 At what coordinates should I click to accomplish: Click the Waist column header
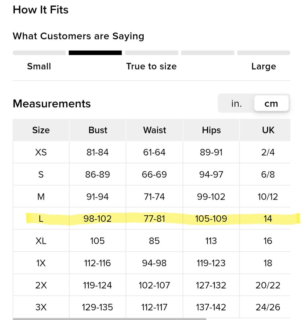tap(154, 130)
